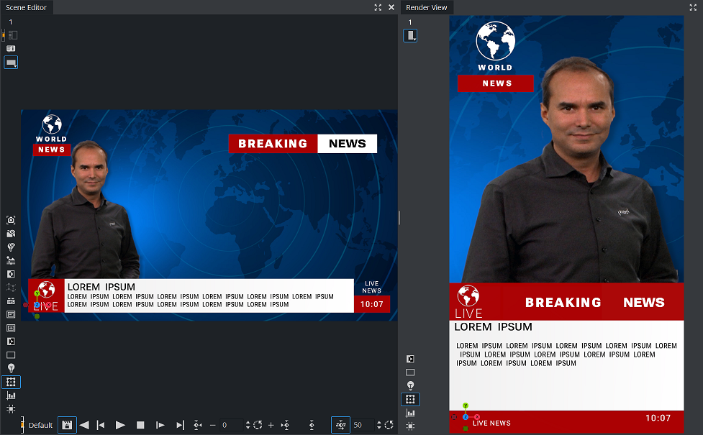703x435 pixels.
Task: Switch to the Render View tab
Action: coord(427,7)
